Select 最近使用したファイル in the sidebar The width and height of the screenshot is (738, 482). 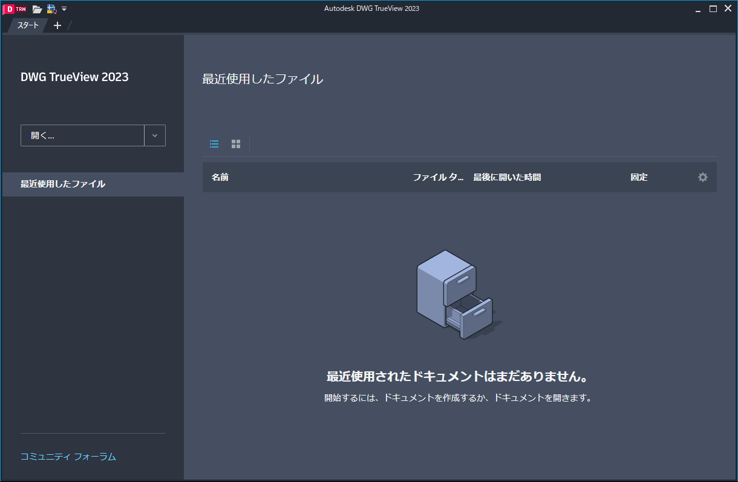coord(93,184)
